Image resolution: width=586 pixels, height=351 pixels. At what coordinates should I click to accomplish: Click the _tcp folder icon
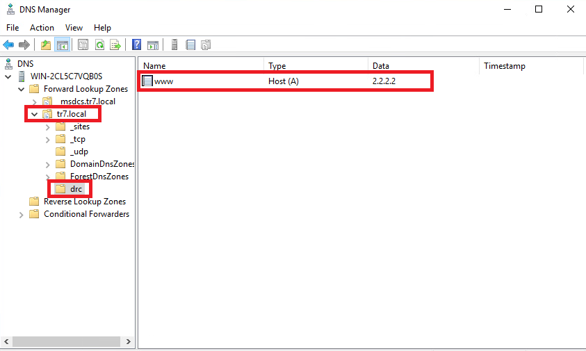(60, 139)
